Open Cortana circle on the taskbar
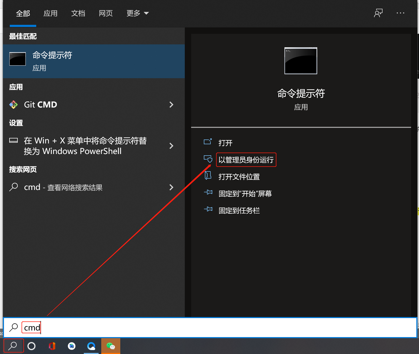This screenshot has height=354, width=419. [31, 346]
